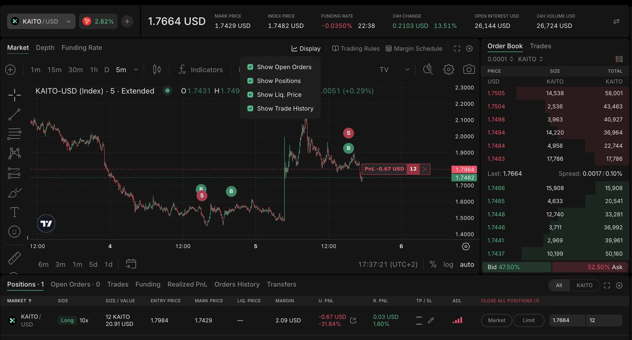632x340 pixels.
Task: Open Margin Schedule
Action: pyautogui.click(x=414, y=48)
